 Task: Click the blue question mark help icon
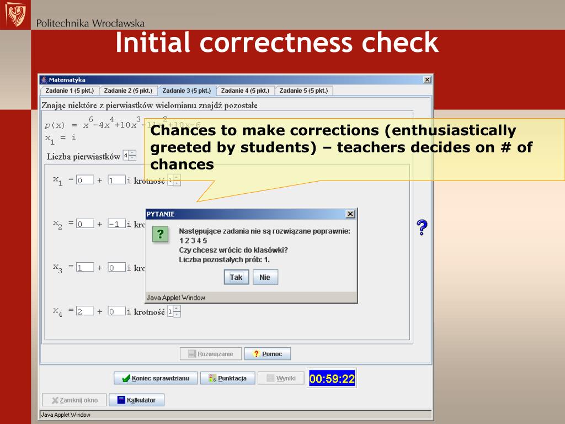coord(422,227)
